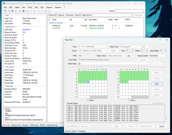Screen dimensions: 172x135
Task: Open the Drive dropdown
Action: pyautogui.click(x=93, y=47)
